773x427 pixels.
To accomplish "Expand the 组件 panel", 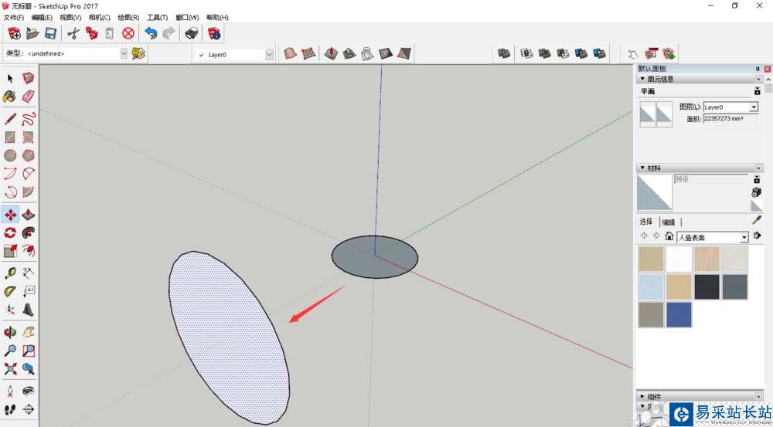I will [642, 396].
